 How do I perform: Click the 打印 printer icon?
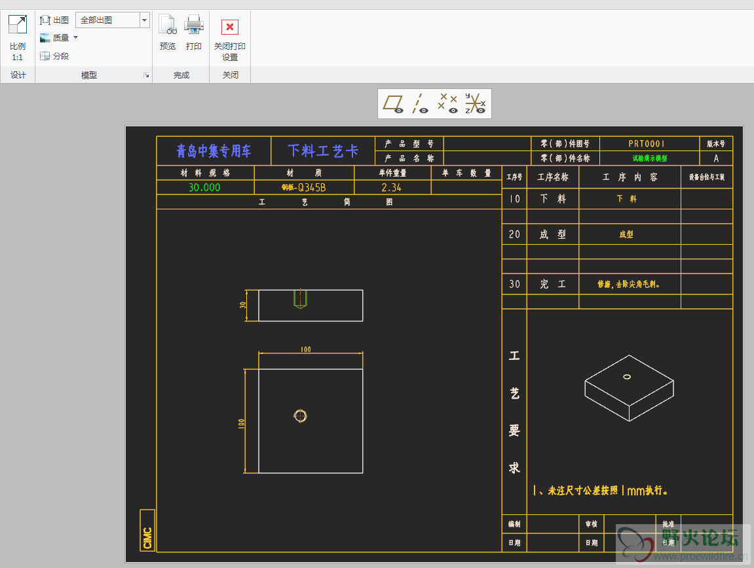pos(194,24)
